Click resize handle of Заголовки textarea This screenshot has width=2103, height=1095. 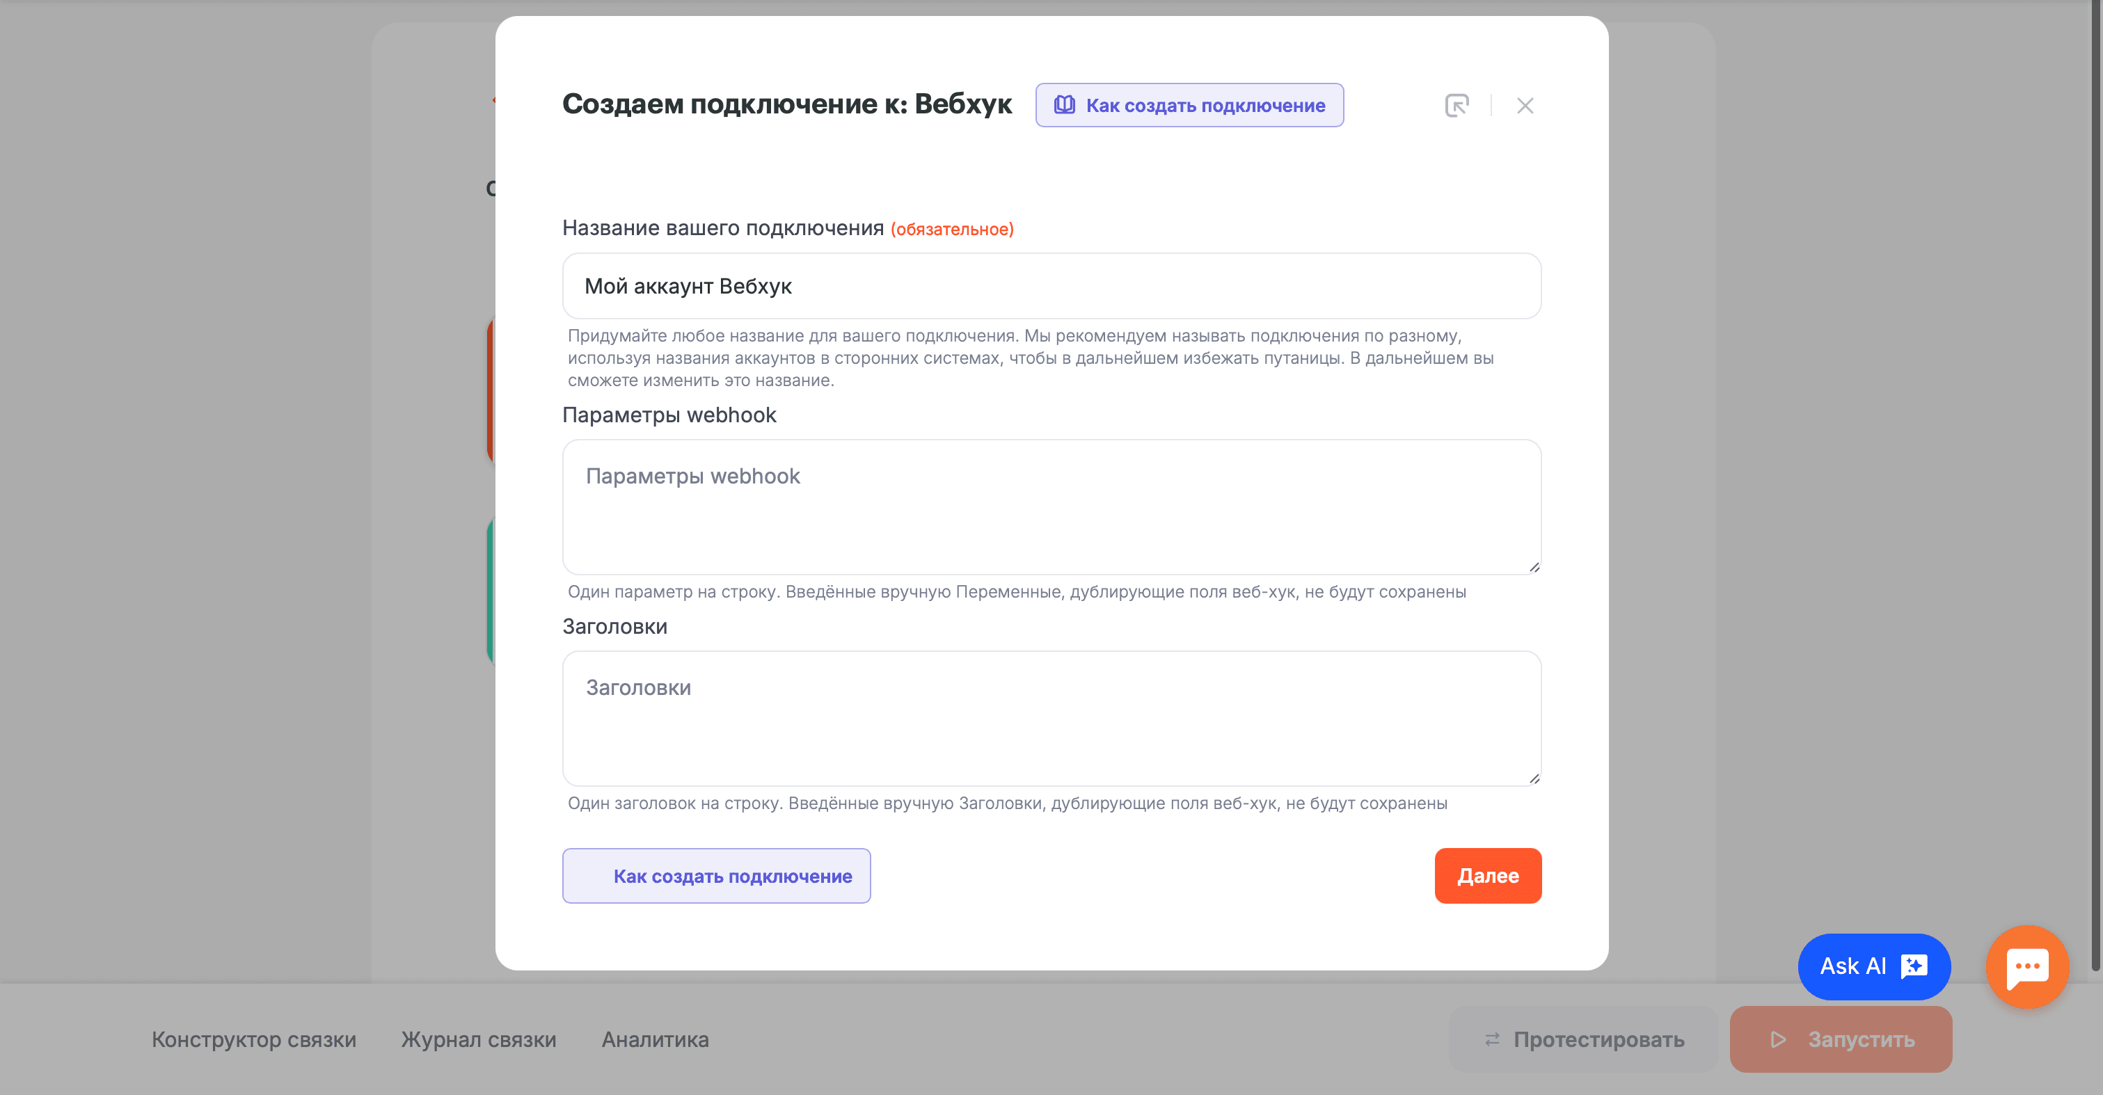1534,778
